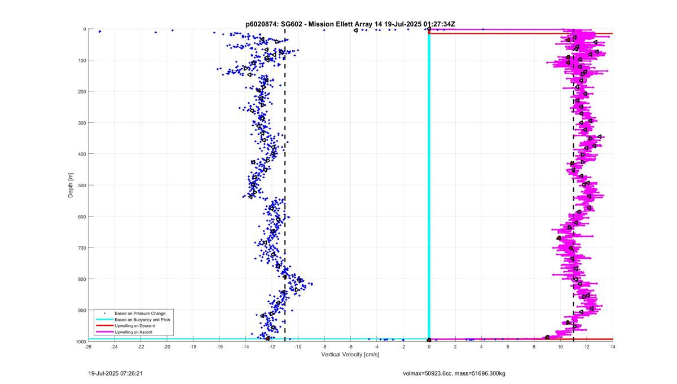Click x-axis tick label '-2'
677x384 pixels.
pos(403,347)
